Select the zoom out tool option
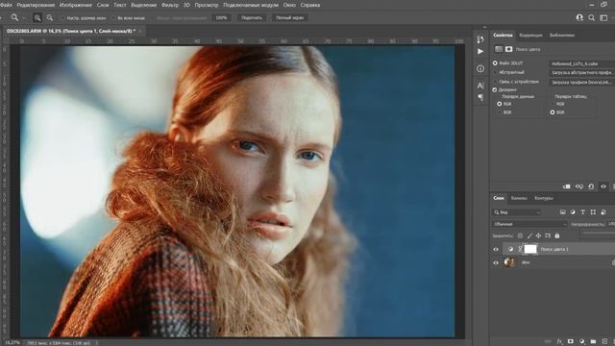 click(50, 17)
